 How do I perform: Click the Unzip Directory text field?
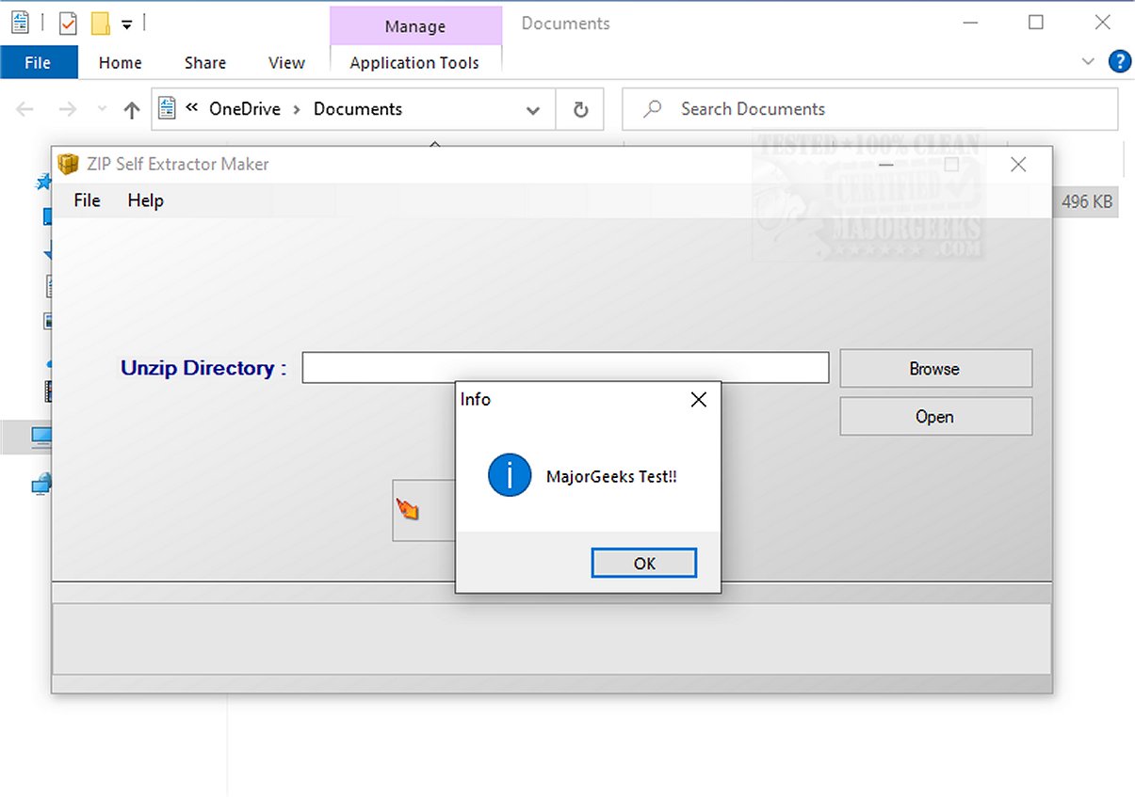[565, 368]
